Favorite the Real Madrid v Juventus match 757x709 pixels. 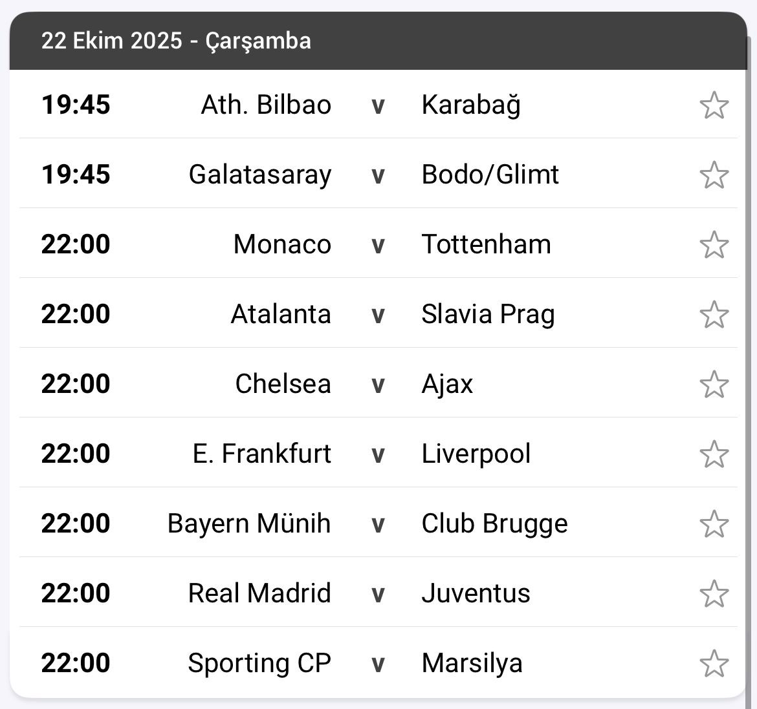click(714, 594)
